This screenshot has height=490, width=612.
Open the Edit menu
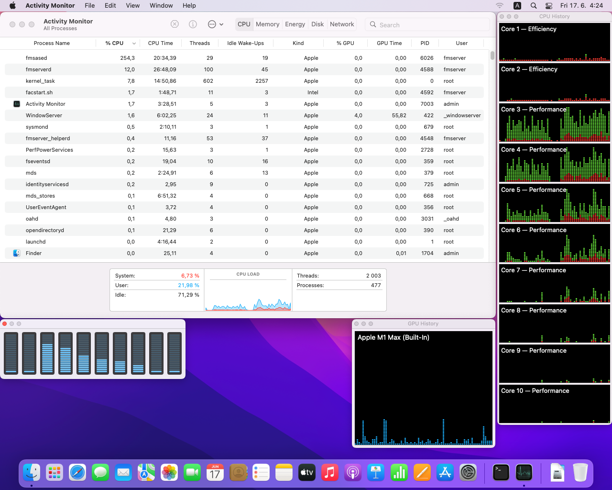tap(110, 6)
